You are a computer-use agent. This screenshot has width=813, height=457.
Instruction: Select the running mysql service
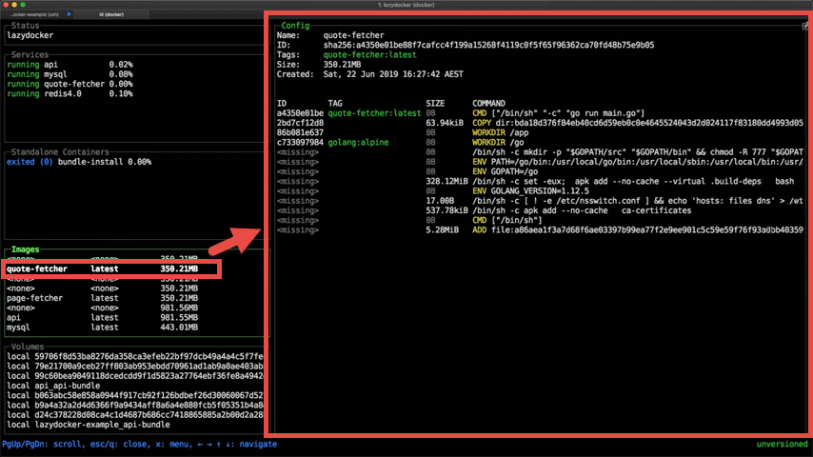click(44, 74)
